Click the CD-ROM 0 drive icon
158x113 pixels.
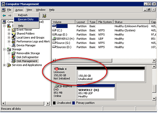point(56,86)
